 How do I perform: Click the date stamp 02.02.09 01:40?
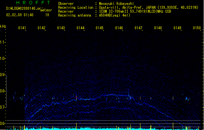20,15
